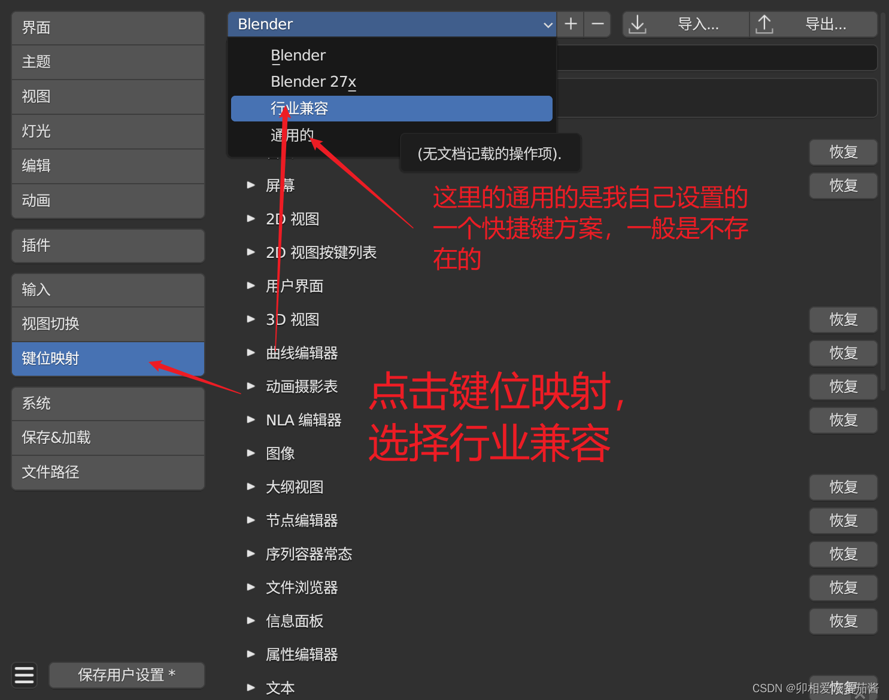Open the 主题 (Themes) preferences tab
889x700 pixels.
pos(108,62)
